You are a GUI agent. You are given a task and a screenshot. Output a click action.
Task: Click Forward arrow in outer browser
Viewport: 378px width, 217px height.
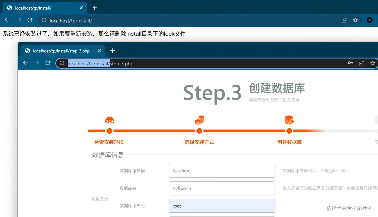pos(19,20)
